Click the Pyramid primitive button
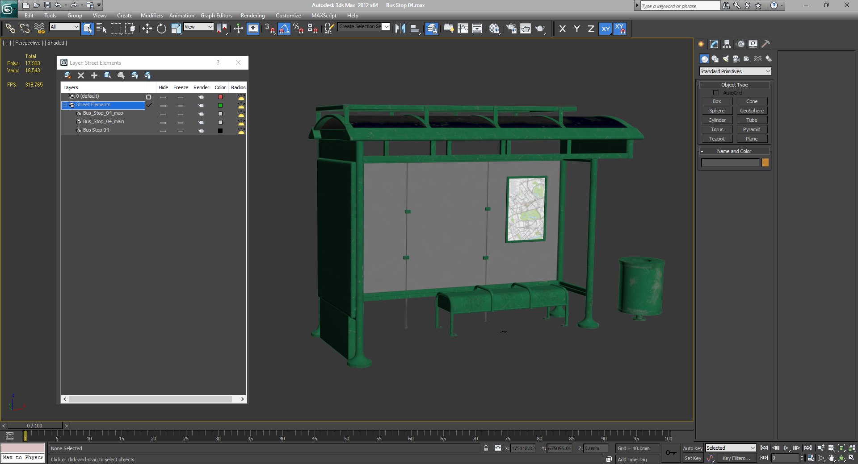The width and height of the screenshot is (858, 464). pyautogui.click(x=752, y=129)
